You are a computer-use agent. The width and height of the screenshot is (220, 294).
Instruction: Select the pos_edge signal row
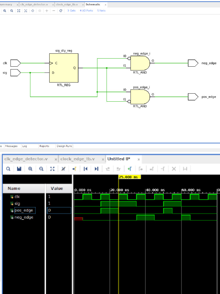point(24,210)
